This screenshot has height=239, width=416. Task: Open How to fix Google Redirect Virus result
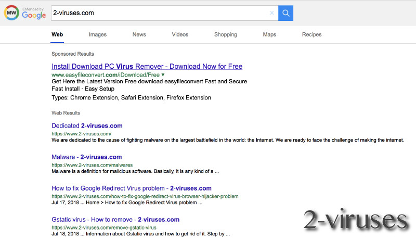(x=131, y=188)
